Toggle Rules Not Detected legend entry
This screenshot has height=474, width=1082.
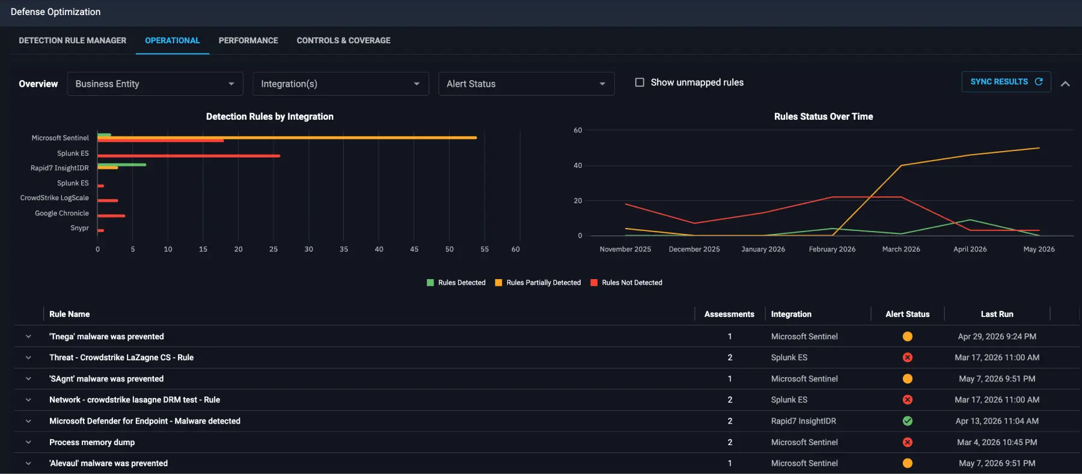tap(626, 283)
